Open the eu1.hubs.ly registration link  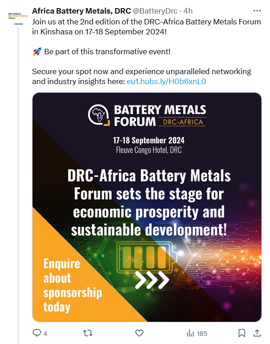[x=166, y=81]
